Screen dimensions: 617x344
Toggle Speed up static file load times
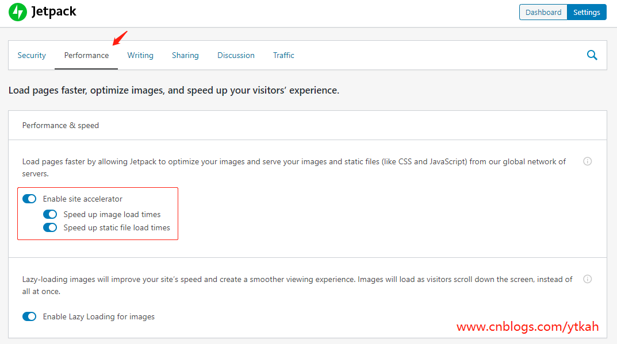coord(50,227)
